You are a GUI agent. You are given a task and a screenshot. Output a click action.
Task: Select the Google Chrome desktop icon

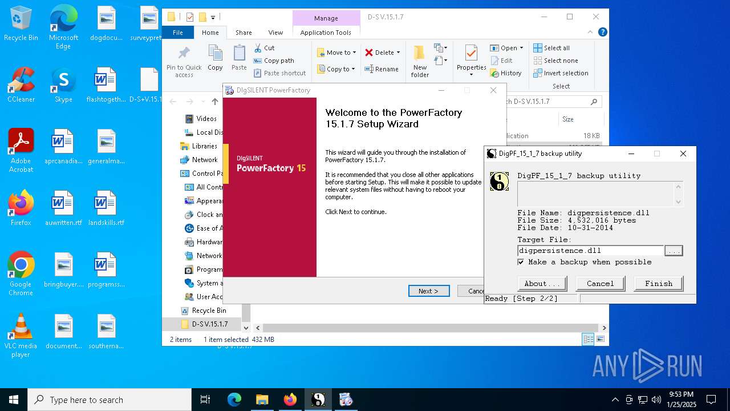coord(21,274)
